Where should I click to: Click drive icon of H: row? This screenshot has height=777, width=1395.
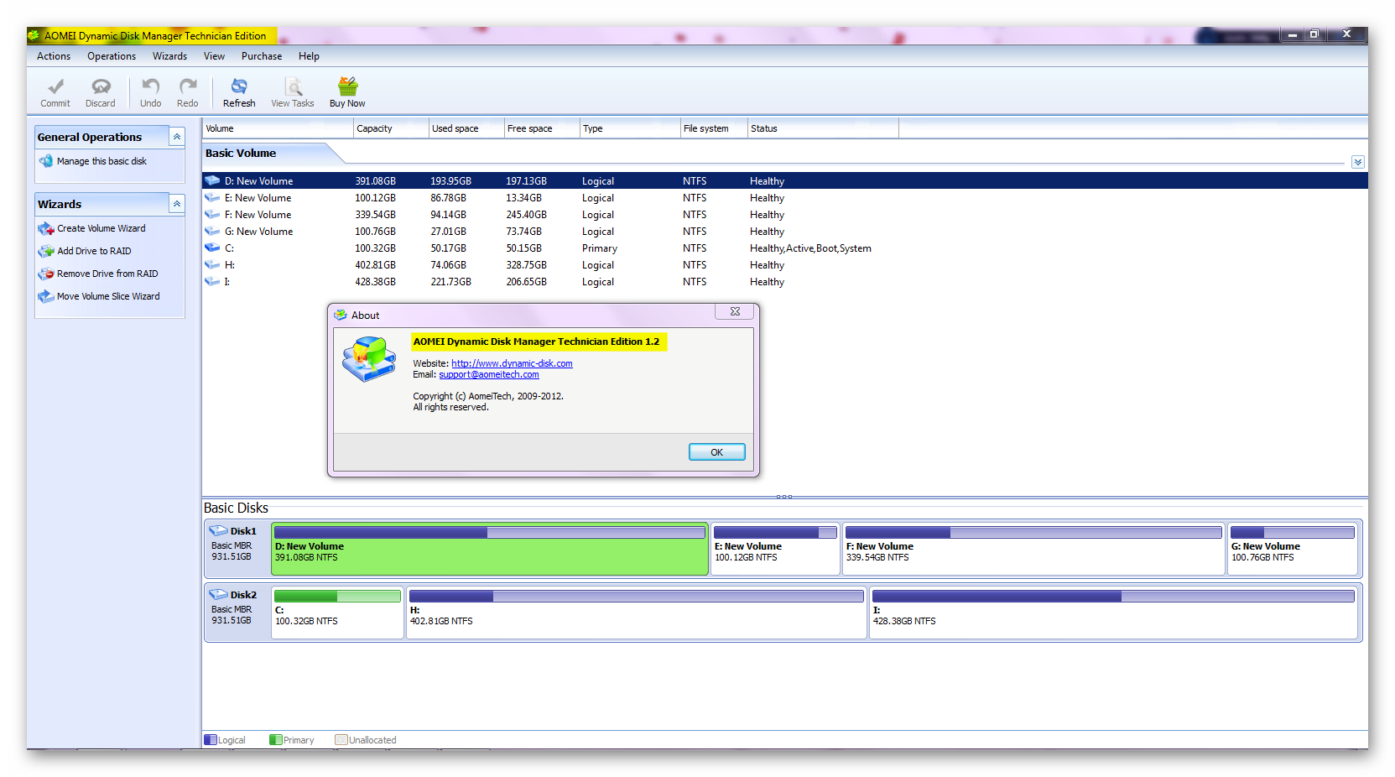pyautogui.click(x=213, y=265)
